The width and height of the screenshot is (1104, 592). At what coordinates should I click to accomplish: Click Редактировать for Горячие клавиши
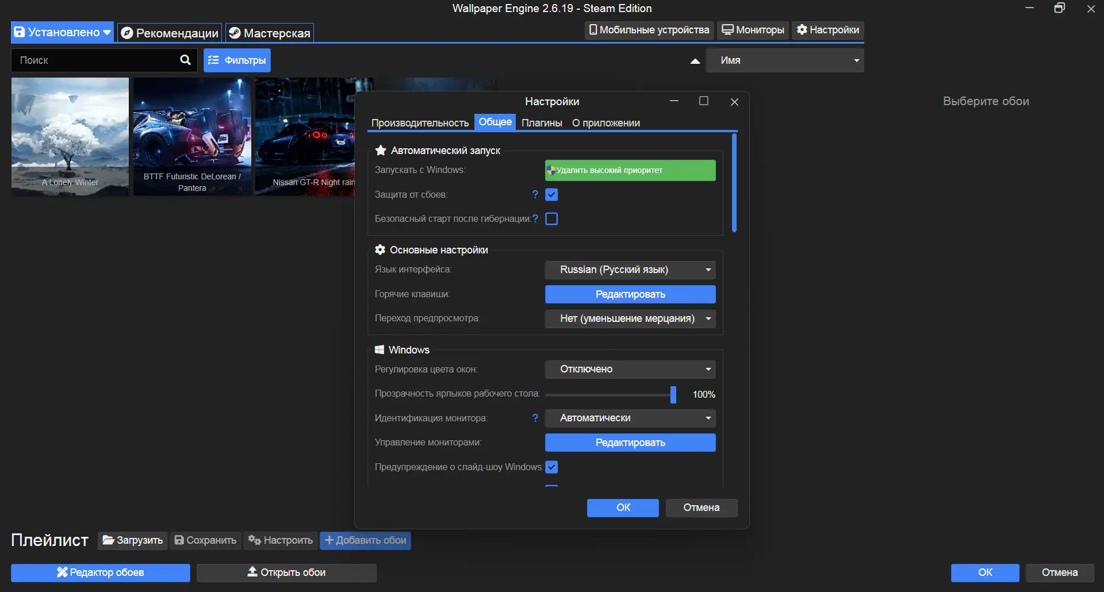[630, 294]
